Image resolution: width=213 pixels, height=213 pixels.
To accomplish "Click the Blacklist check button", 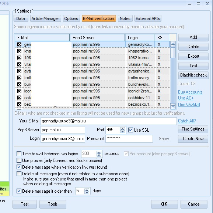I will [x=193, y=75].
